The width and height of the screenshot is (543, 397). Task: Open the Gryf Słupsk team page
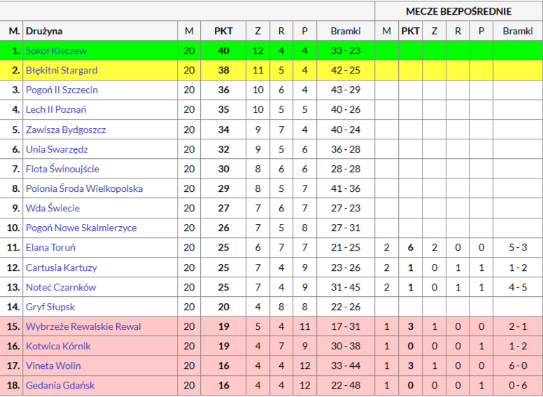(50, 307)
